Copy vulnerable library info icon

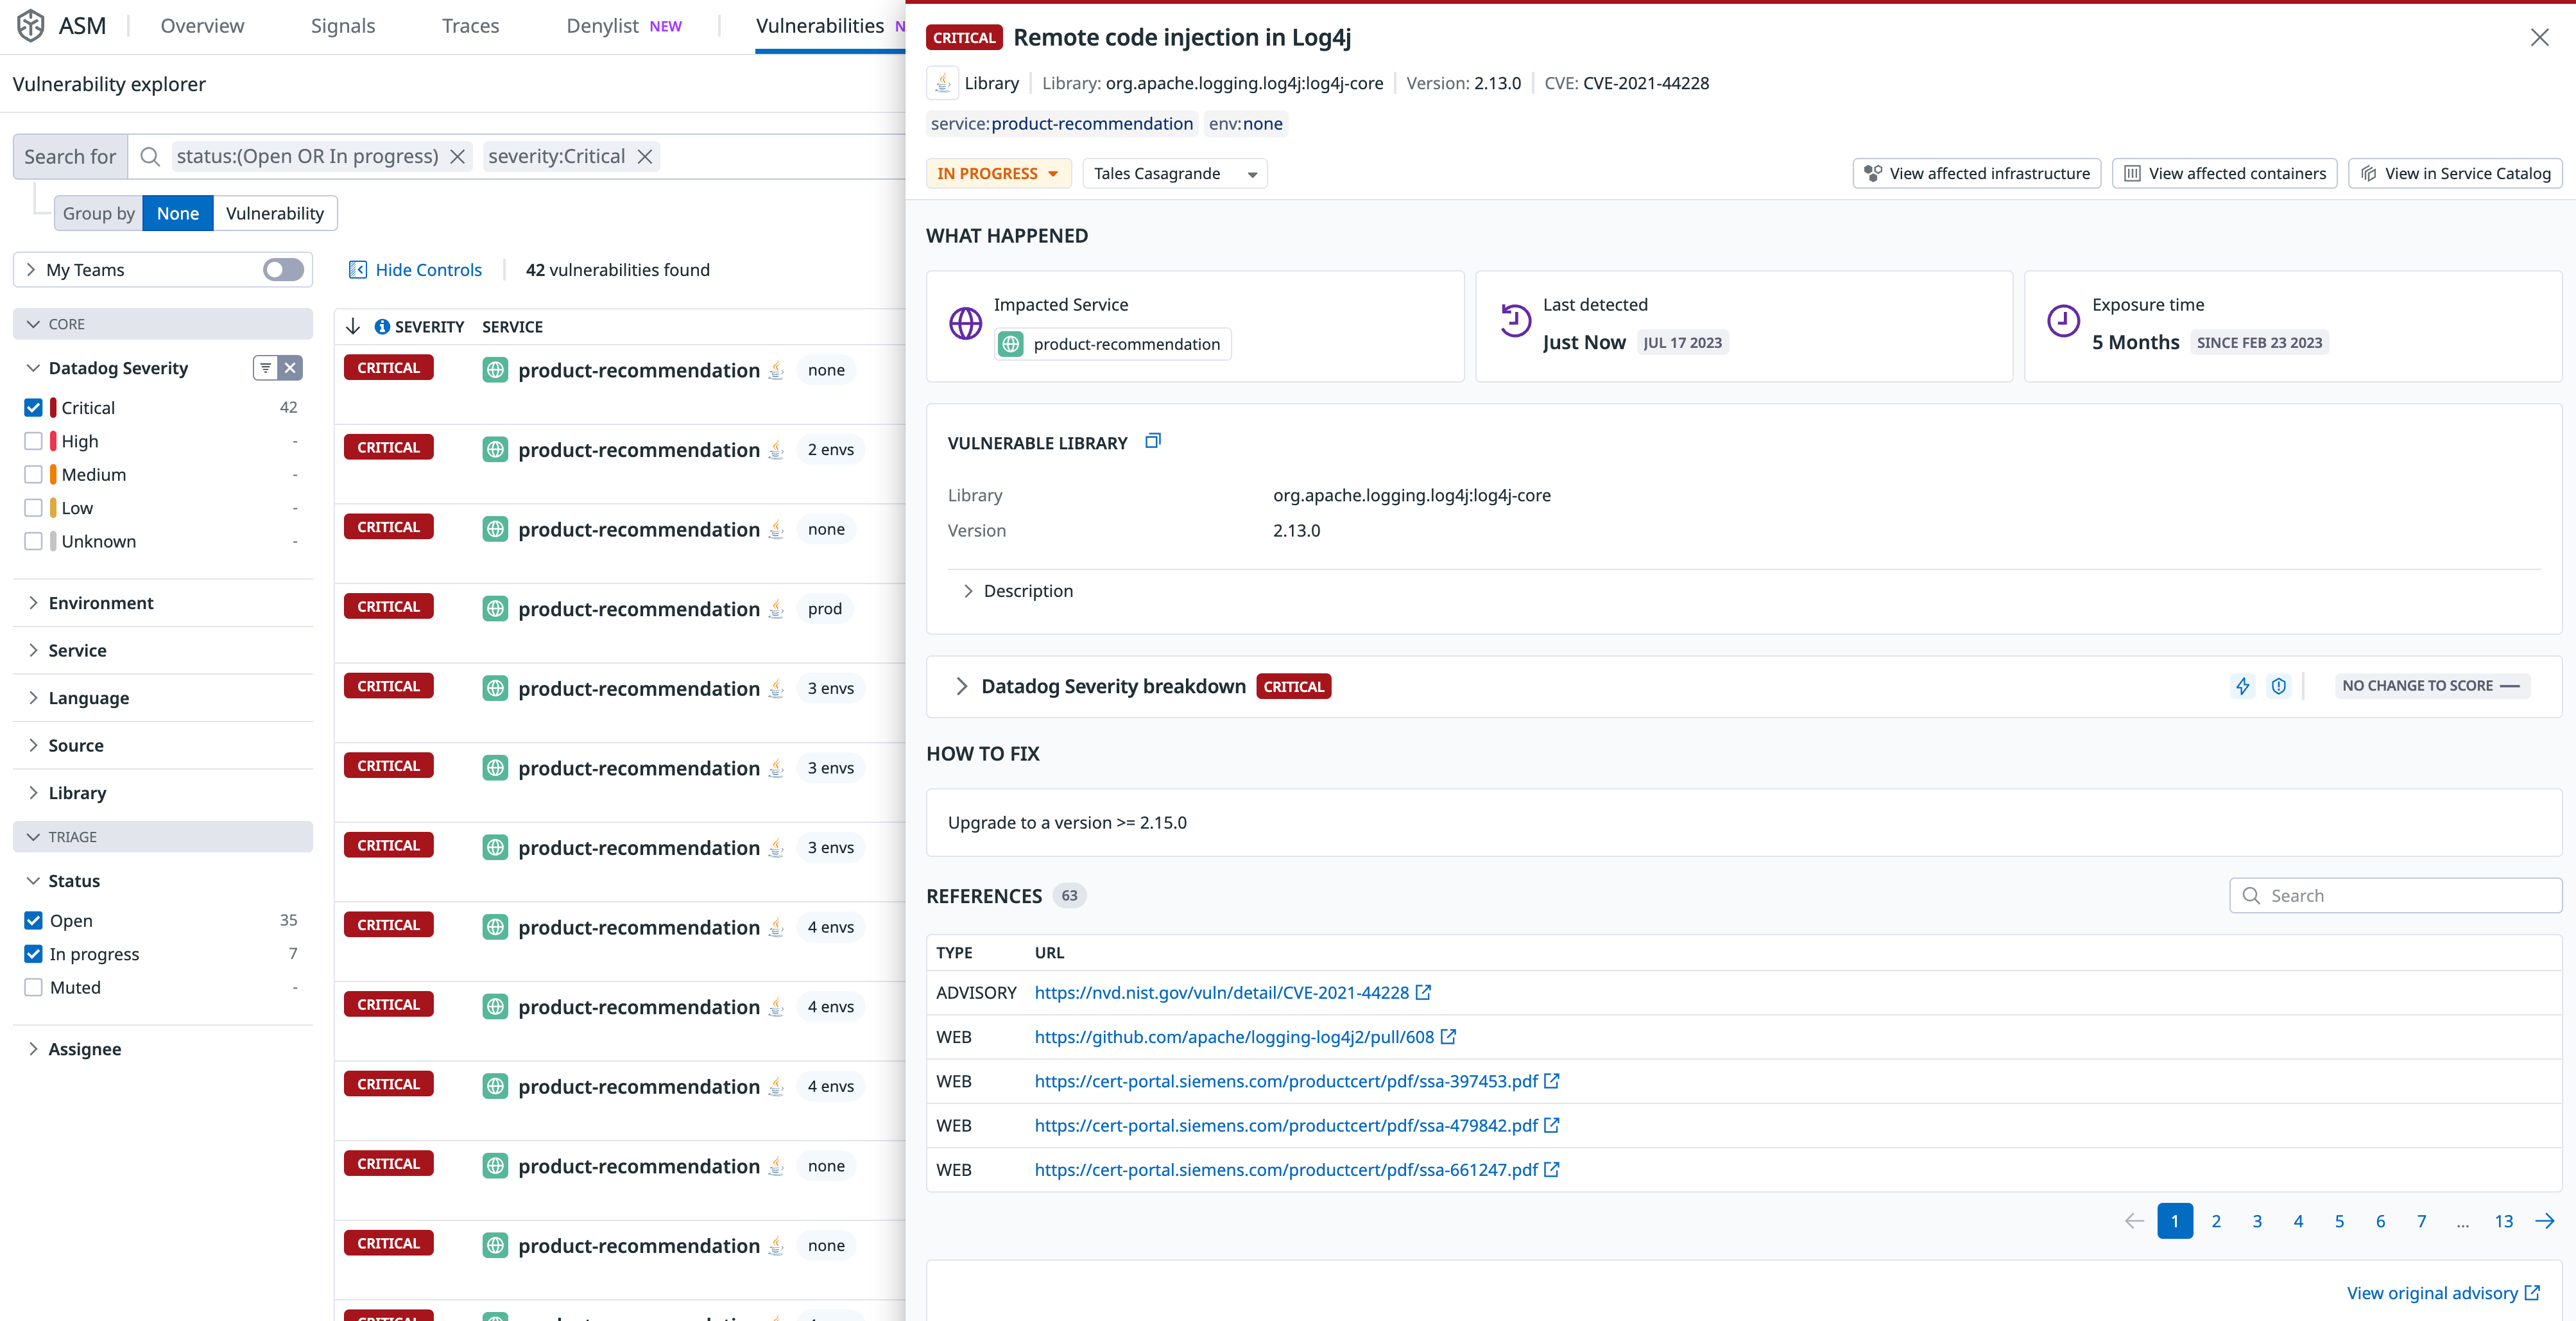(x=1152, y=441)
